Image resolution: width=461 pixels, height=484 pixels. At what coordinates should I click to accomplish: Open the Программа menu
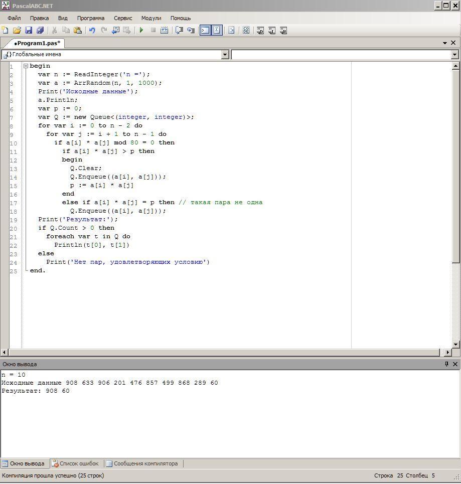[x=91, y=18]
